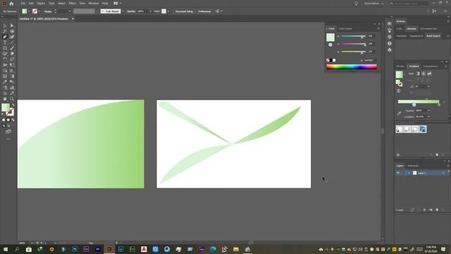Open the Window menu
The width and height of the screenshot is (451, 254).
tap(94, 4)
